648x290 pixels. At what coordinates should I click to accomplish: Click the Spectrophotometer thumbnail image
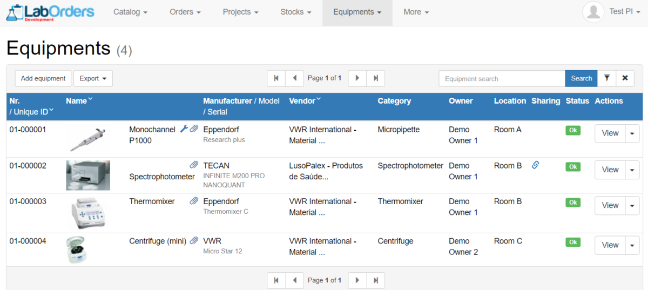point(88,176)
